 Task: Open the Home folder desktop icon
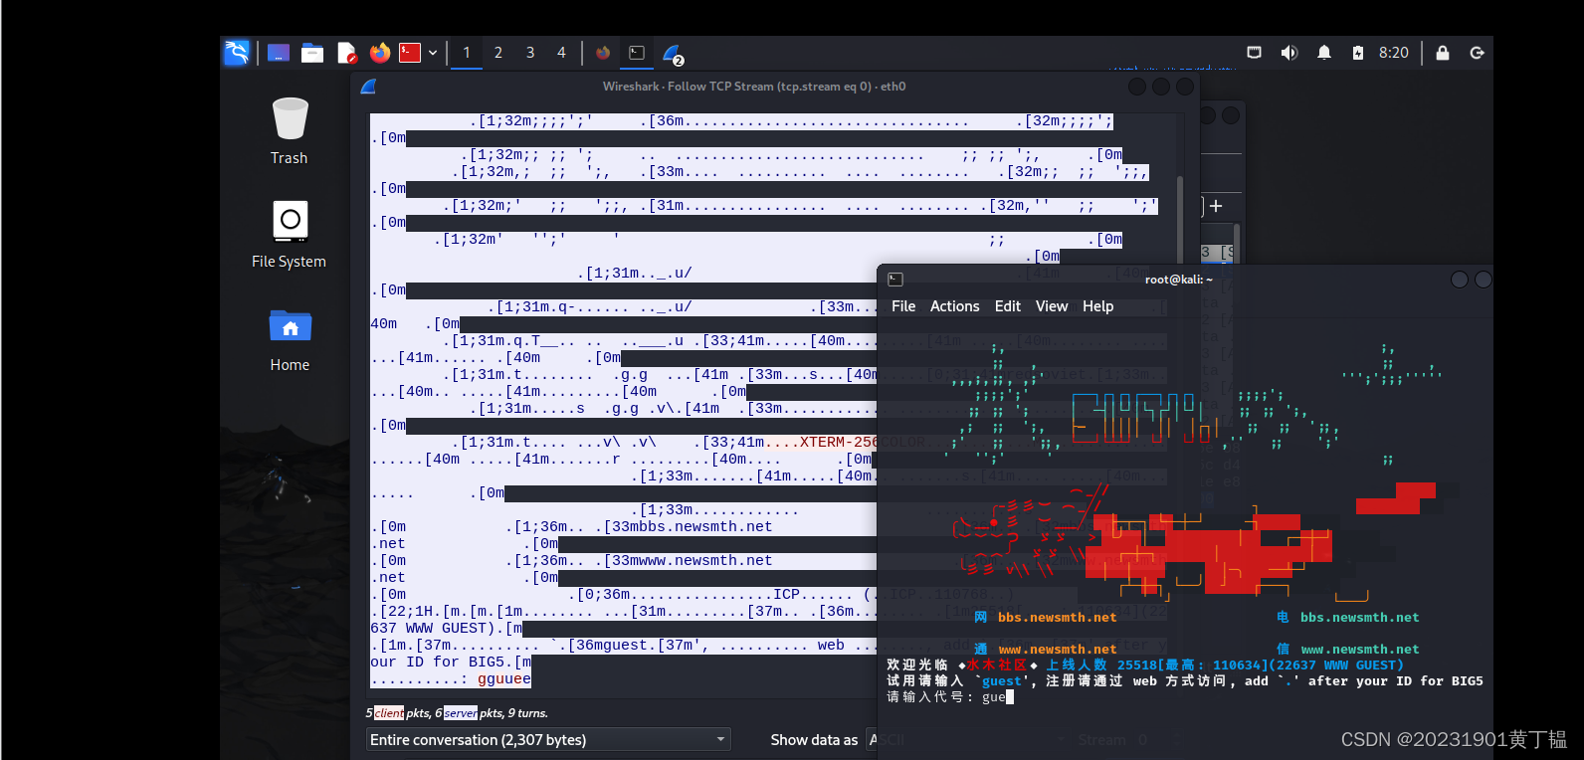290,338
